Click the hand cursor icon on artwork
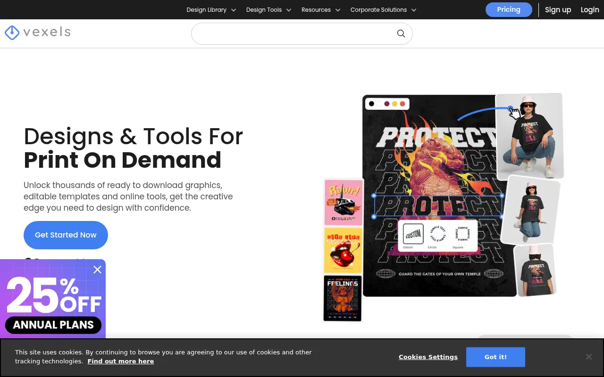Screen dimensions: 604x377 514,113
